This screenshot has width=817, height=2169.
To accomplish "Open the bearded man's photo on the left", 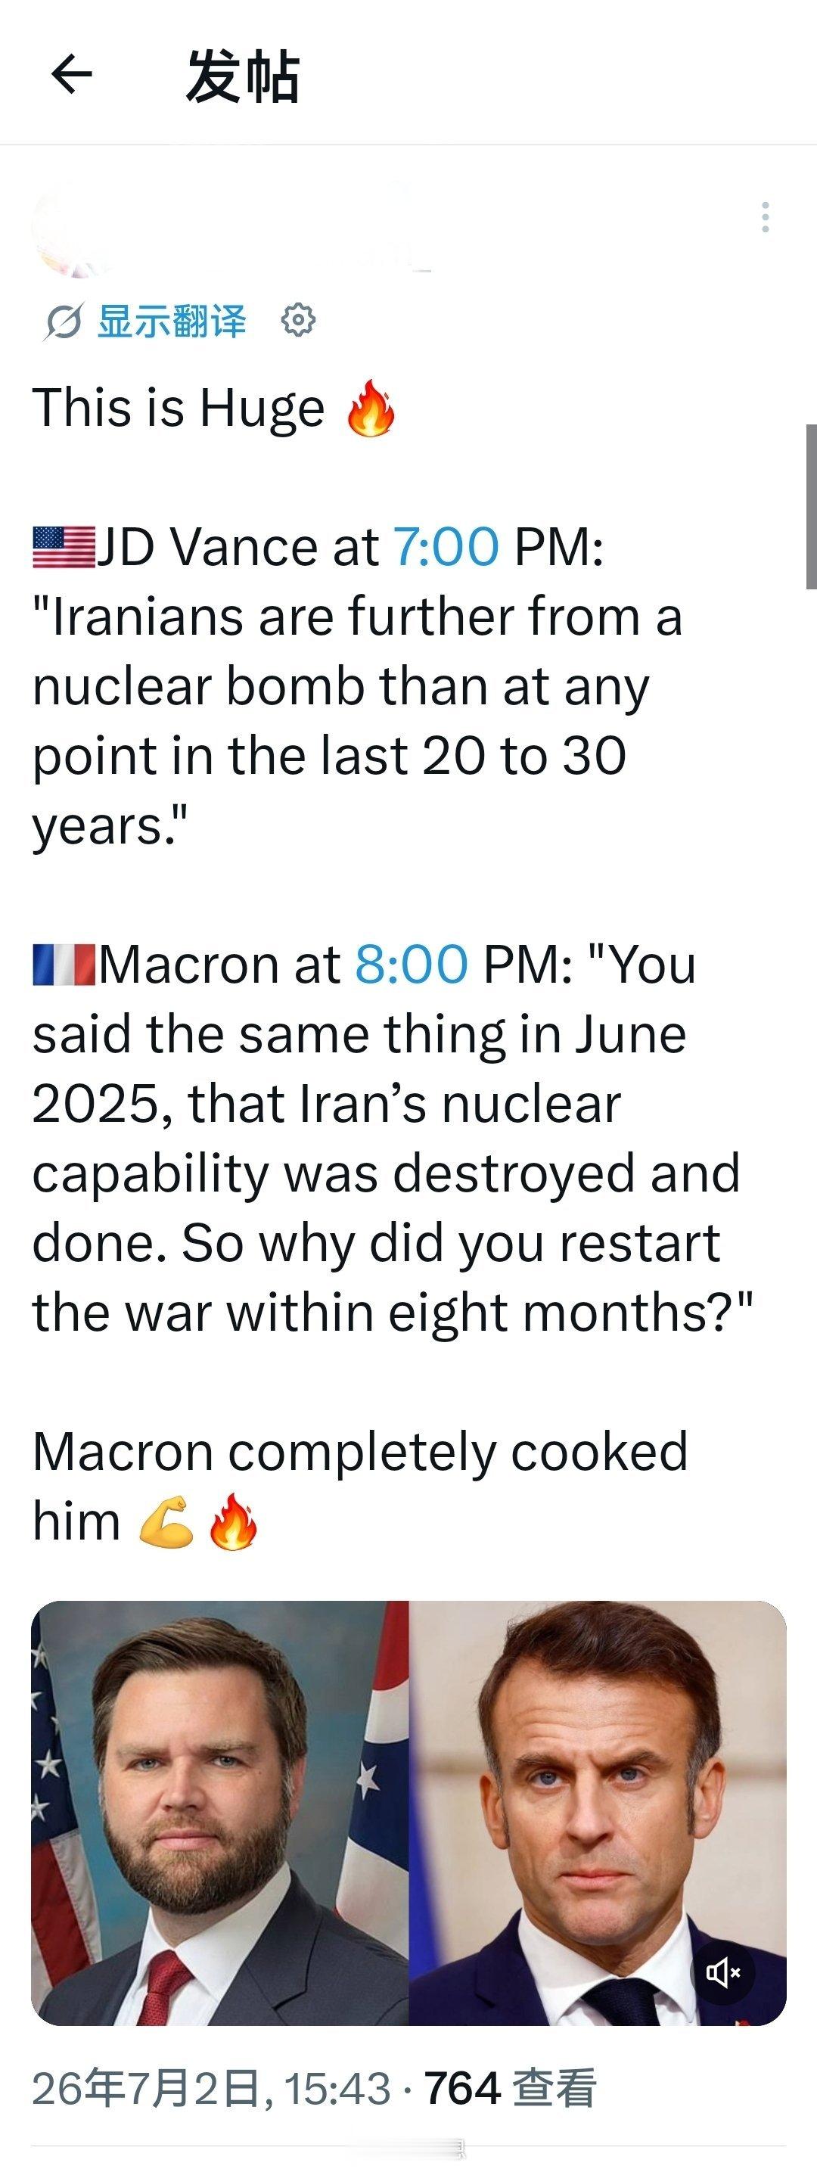I will [220, 1812].
